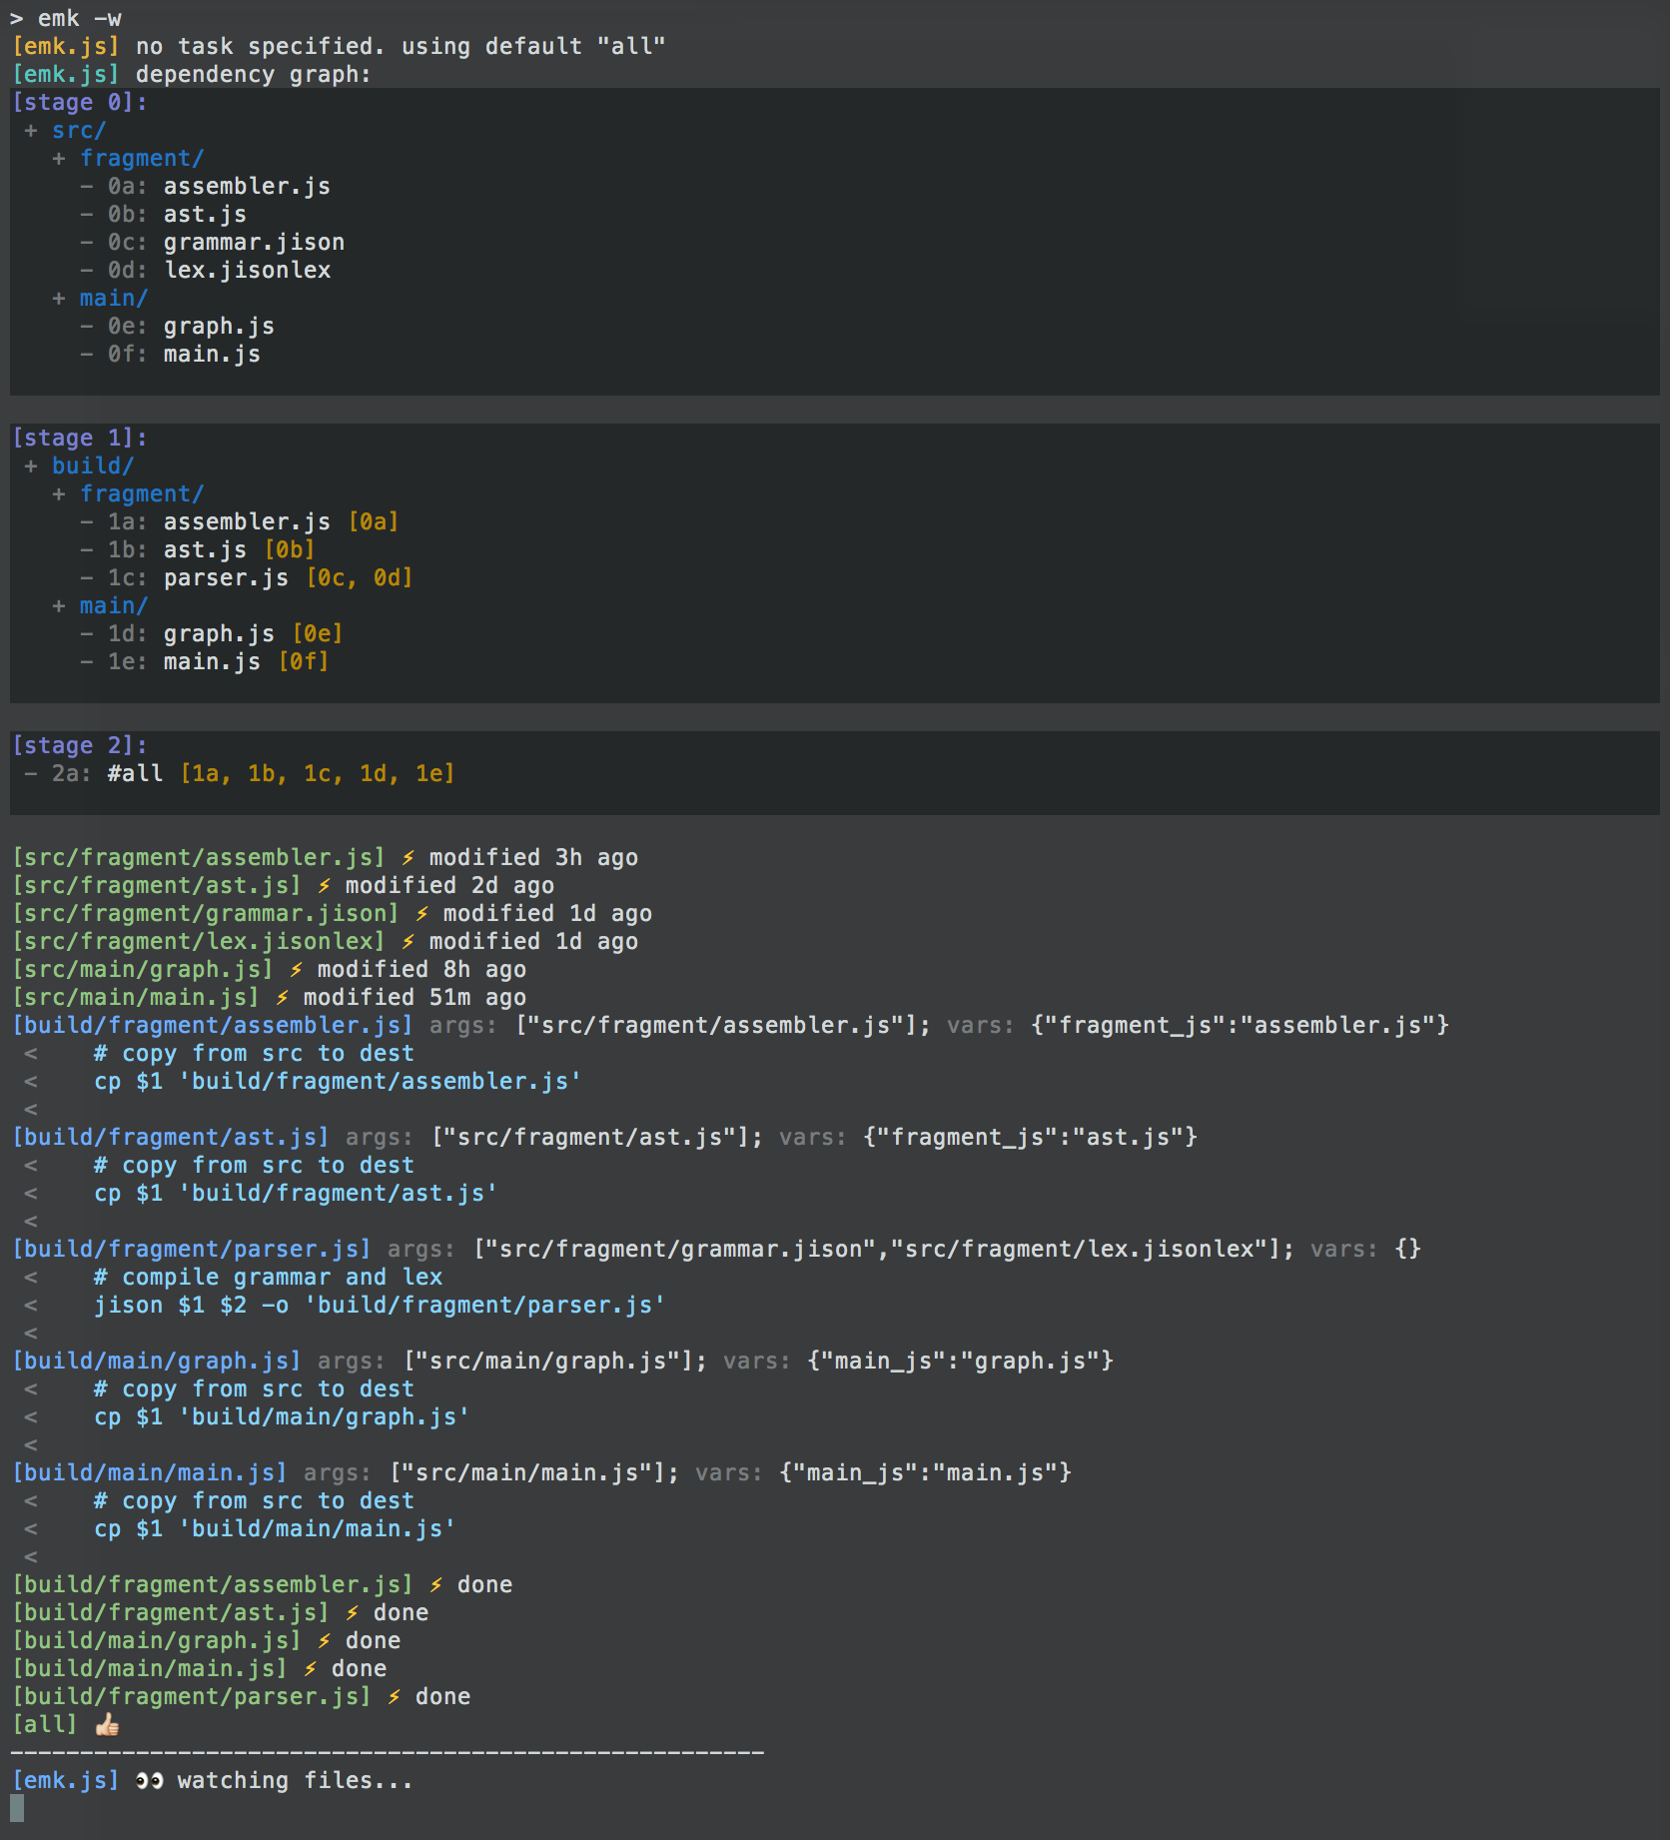Click lightning bolt next to build/main/graph.js done
Image resolution: width=1670 pixels, height=1840 pixels.
[x=324, y=1641]
